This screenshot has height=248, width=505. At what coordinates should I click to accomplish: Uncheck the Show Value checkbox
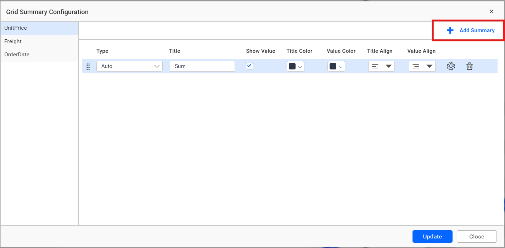tap(249, 66)
